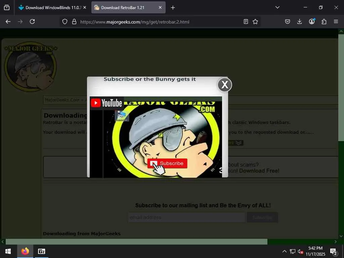
Task: Reload the page with refresh icon
Action: coord(32,21)
